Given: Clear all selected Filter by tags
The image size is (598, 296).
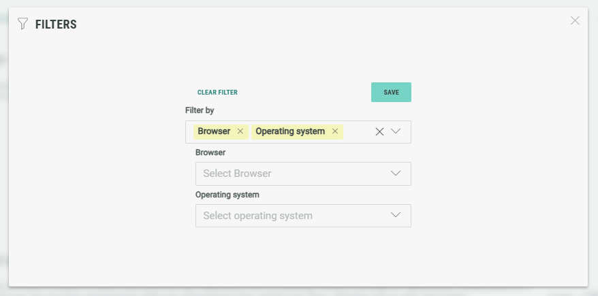Looking at the screenshot, I should 380,131.
